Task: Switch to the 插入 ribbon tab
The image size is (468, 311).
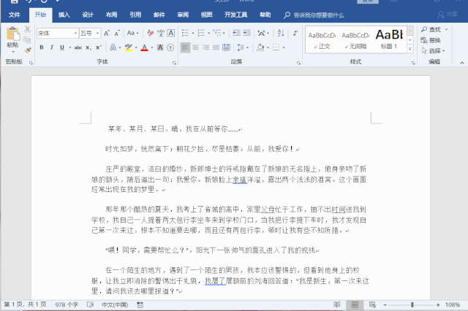Action: click(64, 15)
